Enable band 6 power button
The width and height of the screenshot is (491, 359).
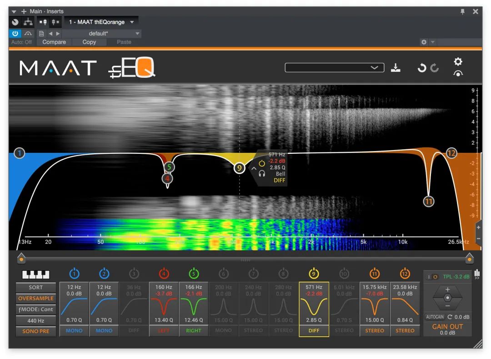click(x=223, y=273)
